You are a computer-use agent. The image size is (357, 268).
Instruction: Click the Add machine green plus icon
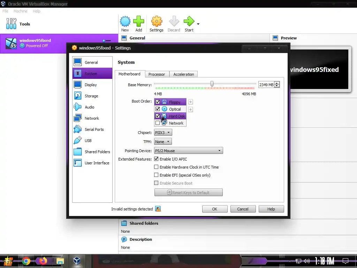coord(138,21)
